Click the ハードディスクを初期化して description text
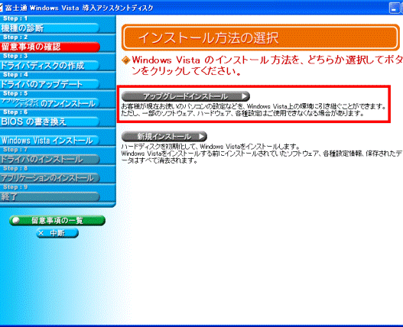 pyautogui.click(x=262, y=154)
